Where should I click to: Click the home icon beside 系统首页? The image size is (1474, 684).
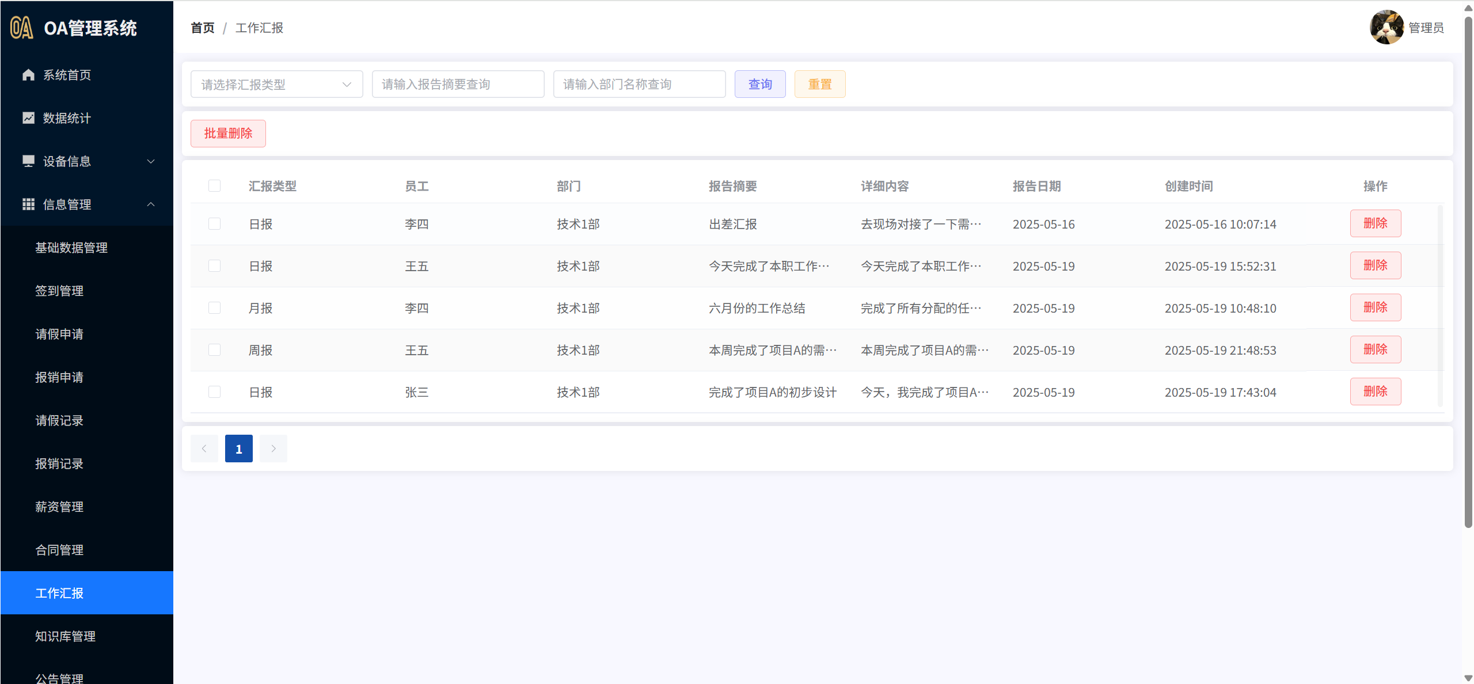[x=28, y=75]
